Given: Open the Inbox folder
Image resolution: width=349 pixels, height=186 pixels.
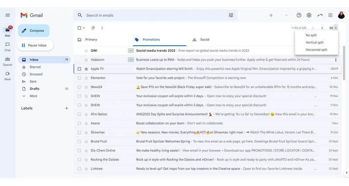Looking at the screenshot, I should click(44, 60).
